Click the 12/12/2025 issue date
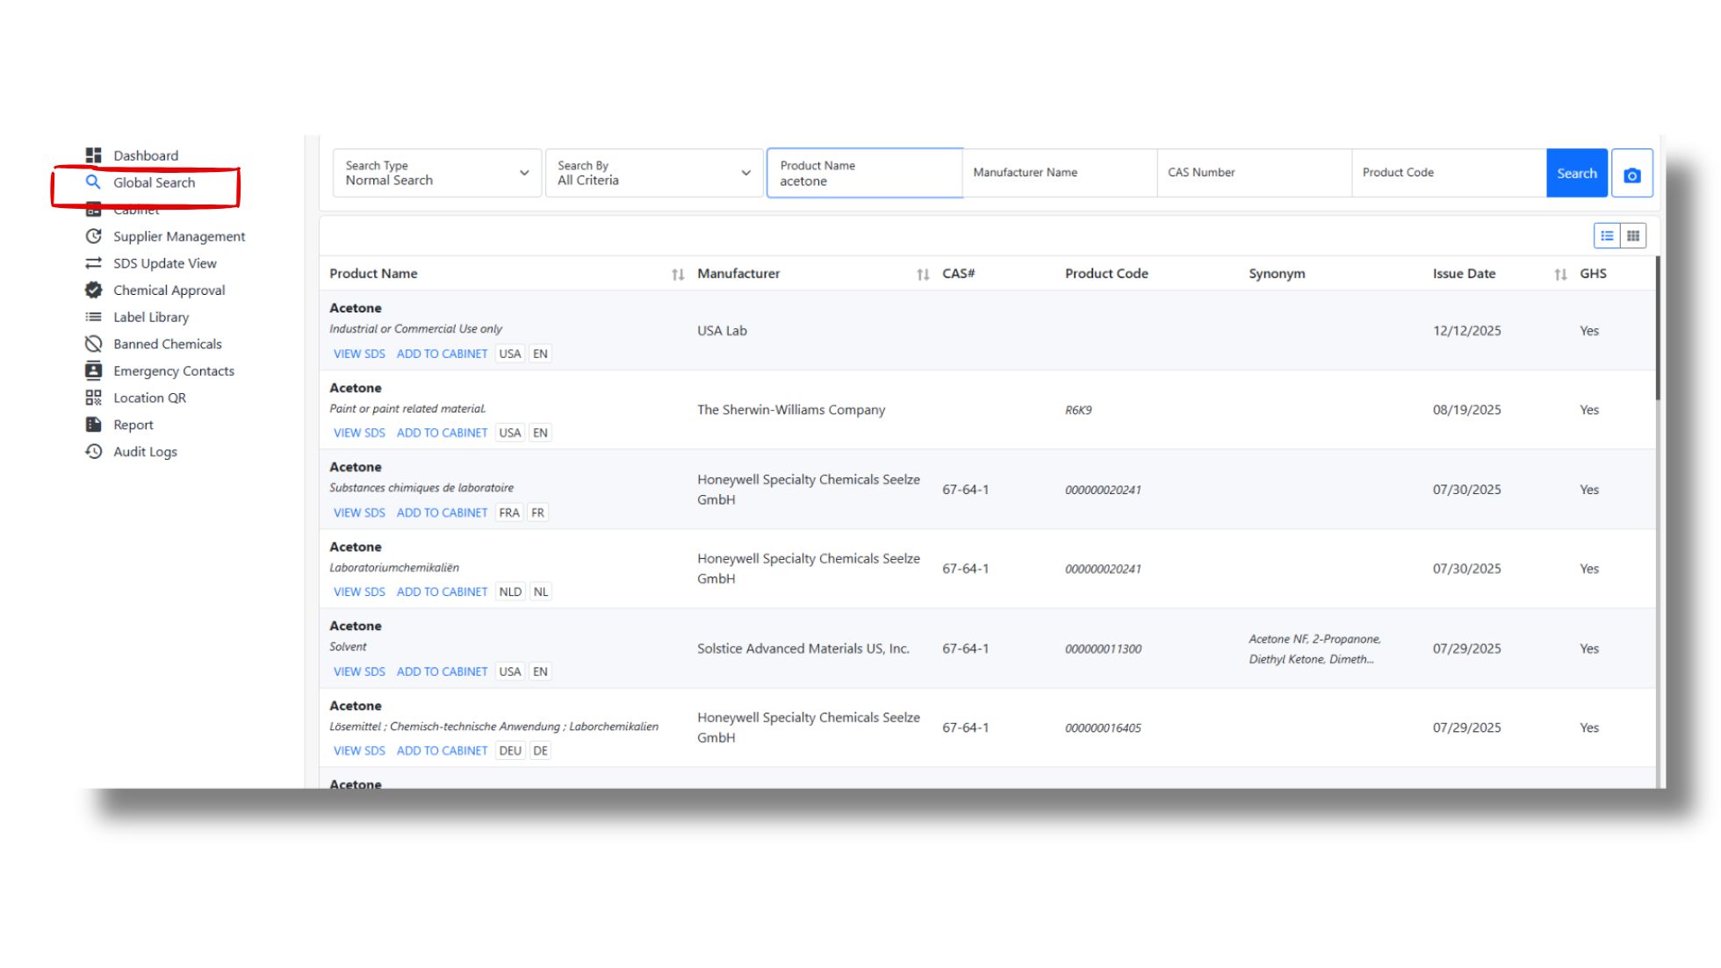 [x=1466, y=331]
